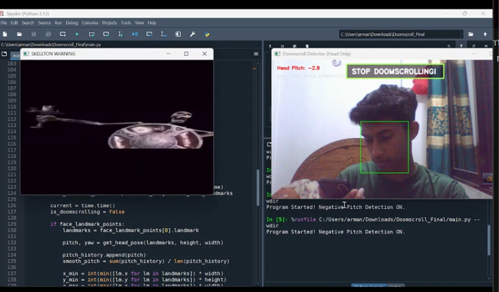Click the IPython Console tab at bottom
This screenshot has height=292, width=499.
pyautogui.click(x=368, y=287)
